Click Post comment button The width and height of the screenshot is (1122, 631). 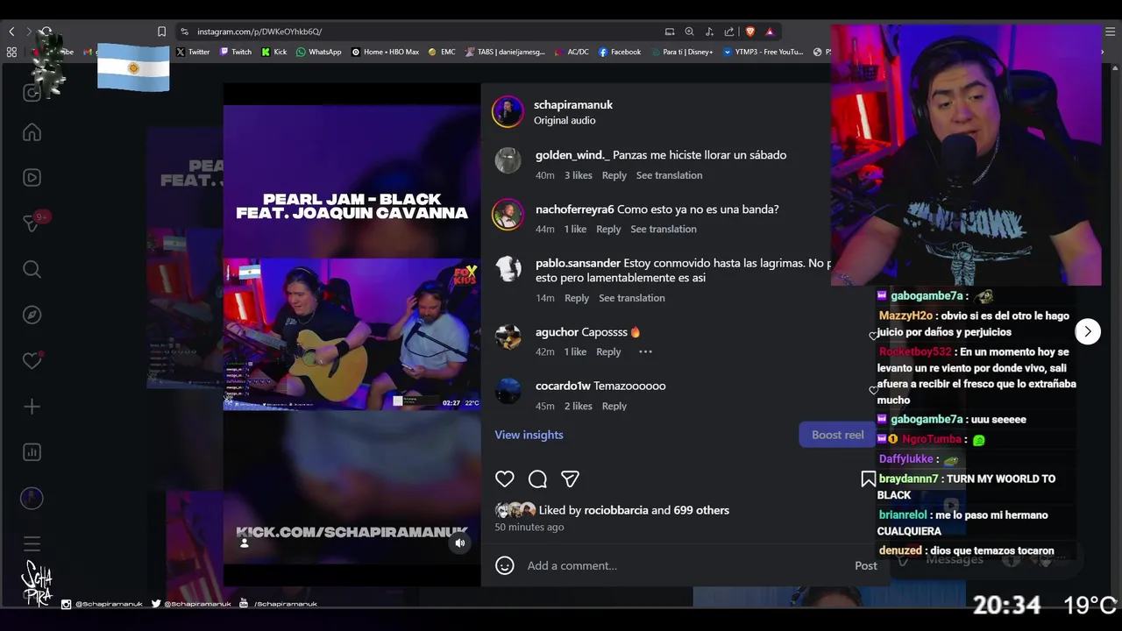coord(866,565)
